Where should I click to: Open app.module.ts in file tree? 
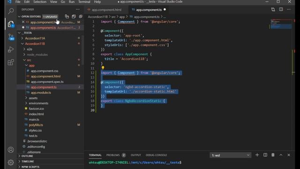coord(41,92)
